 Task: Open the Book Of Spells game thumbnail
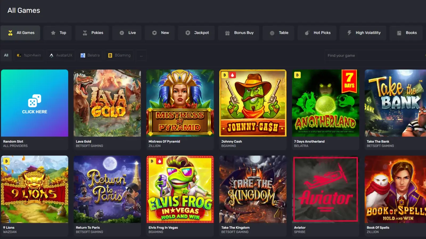pos(395,189)
